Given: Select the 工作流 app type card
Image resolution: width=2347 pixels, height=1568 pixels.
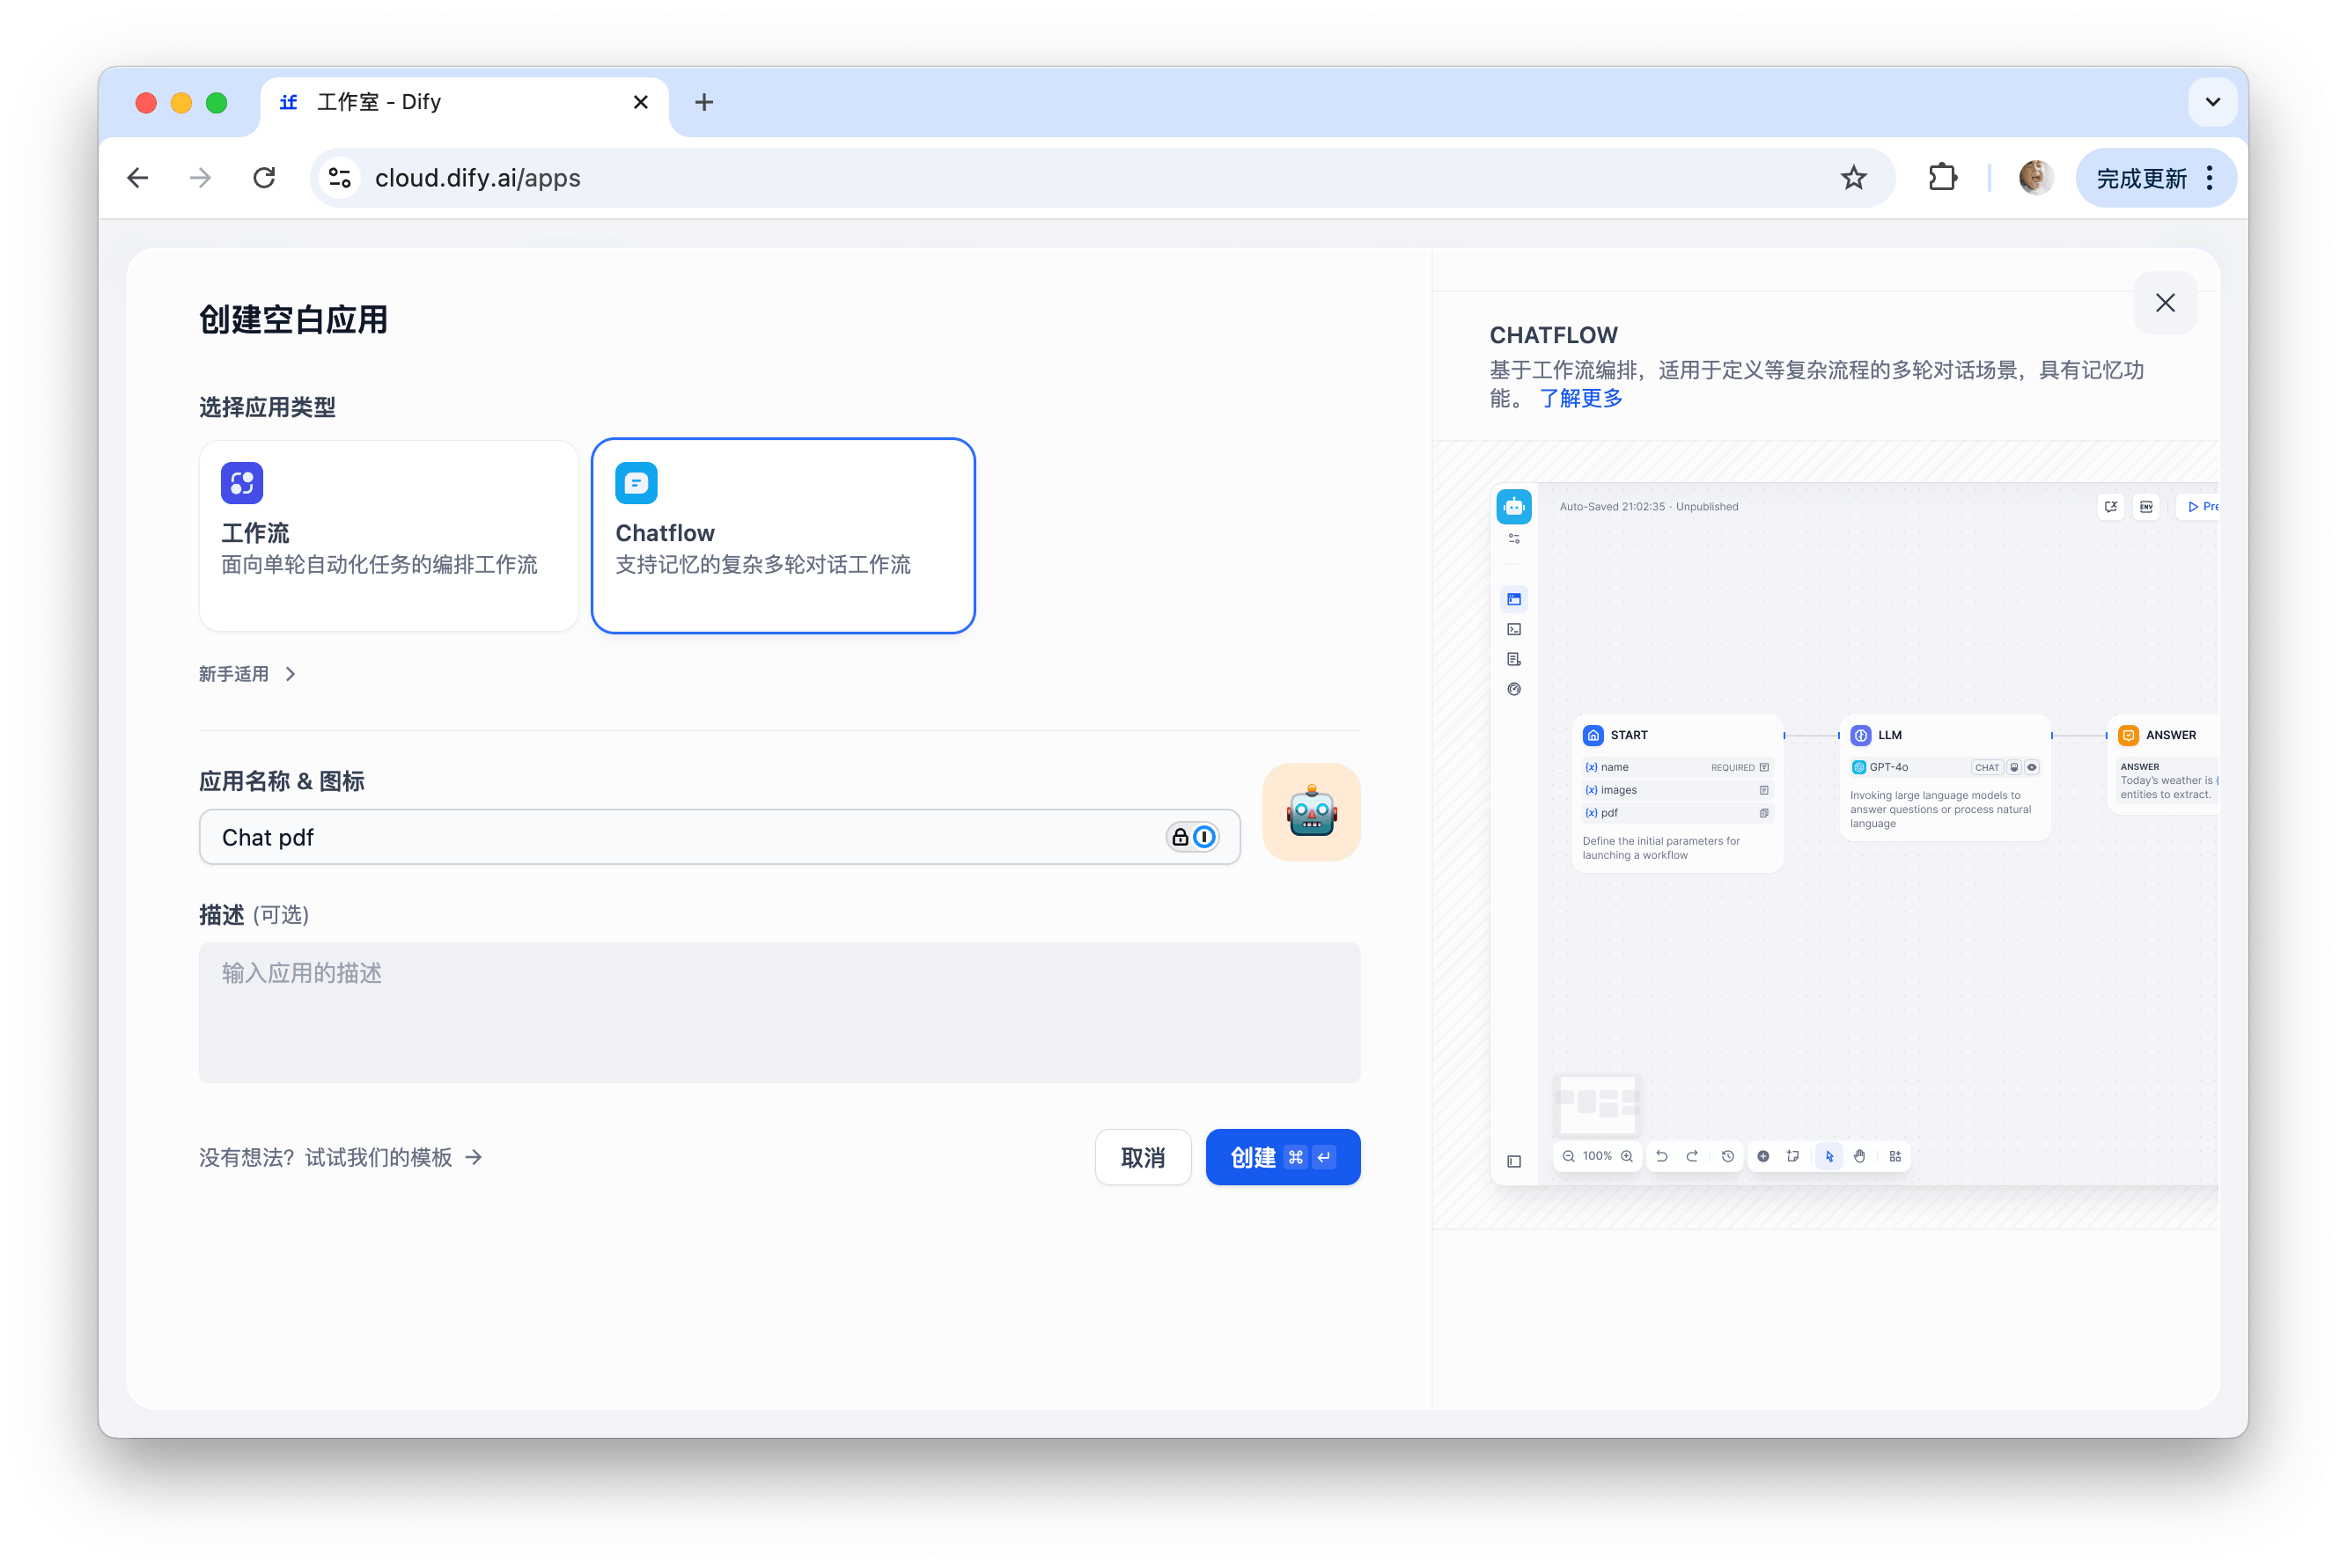Looking at the screenshot, I should tap(388, 535).
